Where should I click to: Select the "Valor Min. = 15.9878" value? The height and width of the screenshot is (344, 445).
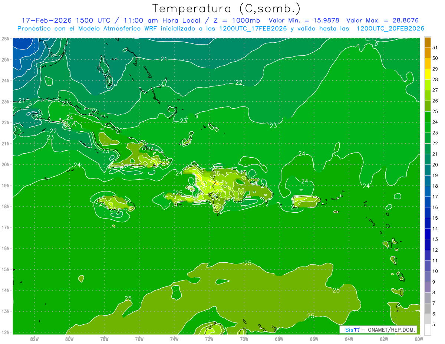[304, 20]
